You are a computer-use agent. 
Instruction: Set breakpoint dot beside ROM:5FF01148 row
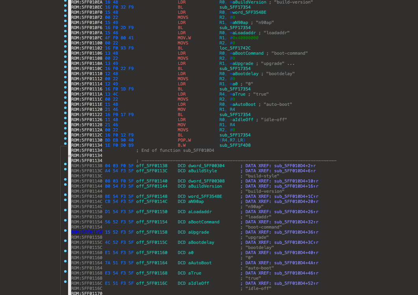coord(65,197)
